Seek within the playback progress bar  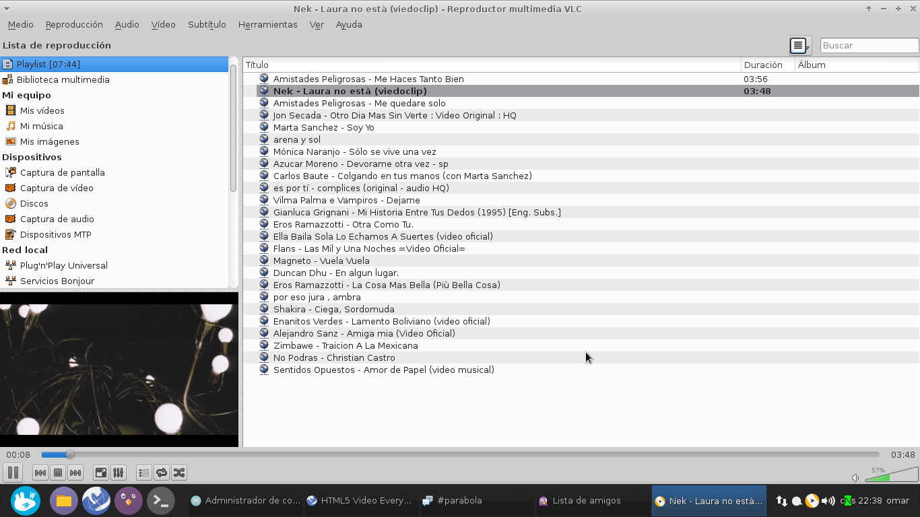[x=460, y=455]
